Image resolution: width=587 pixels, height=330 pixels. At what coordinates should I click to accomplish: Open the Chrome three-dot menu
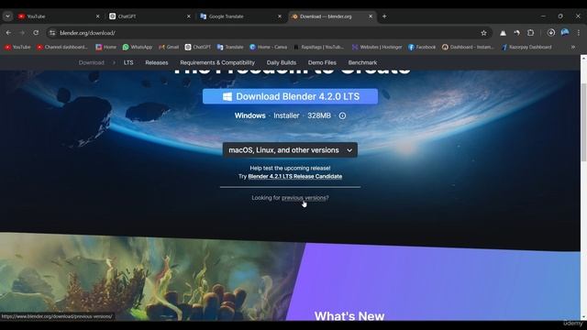[579, 33]
